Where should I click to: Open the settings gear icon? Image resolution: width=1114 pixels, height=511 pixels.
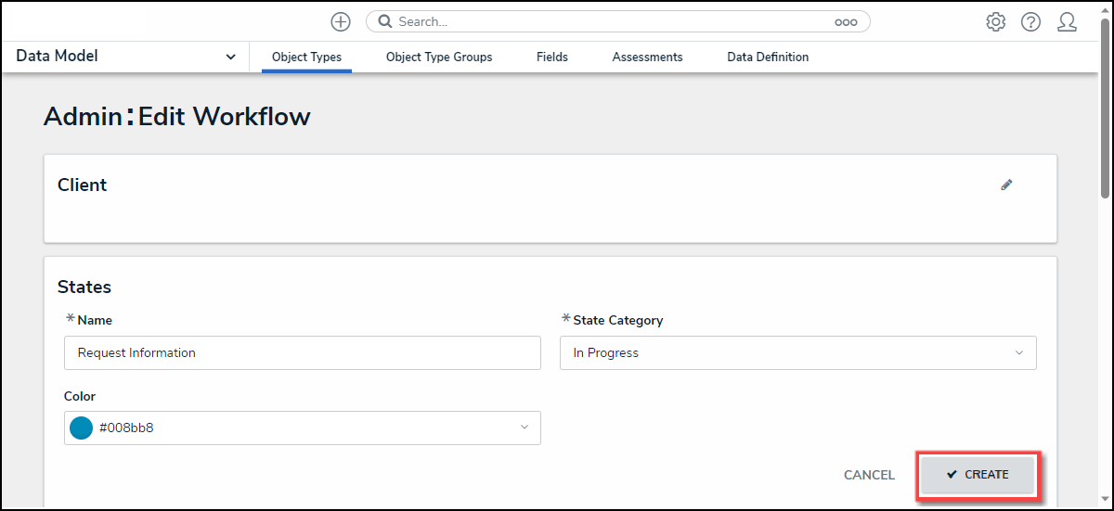(996, 22)
